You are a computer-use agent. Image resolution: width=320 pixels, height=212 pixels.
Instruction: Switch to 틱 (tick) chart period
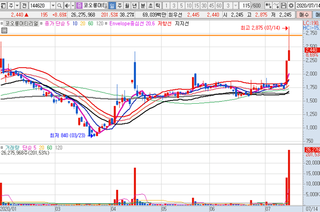click(x=158, y=6)
